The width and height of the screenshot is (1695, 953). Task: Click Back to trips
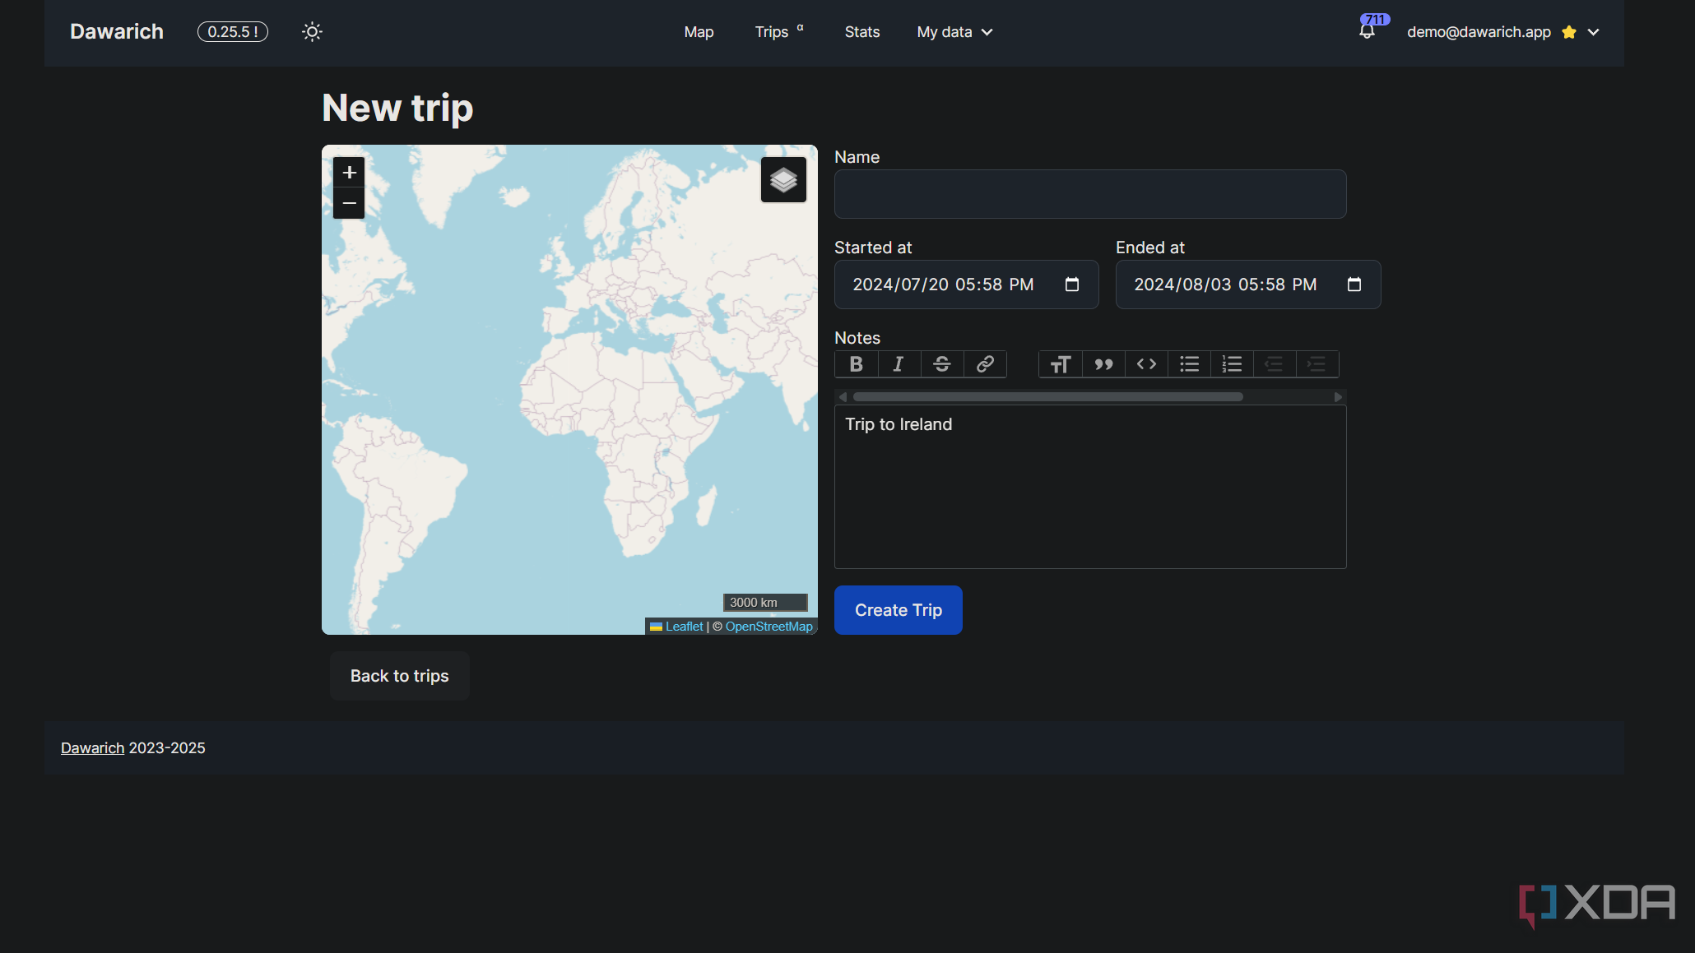[x=400, y=676]
